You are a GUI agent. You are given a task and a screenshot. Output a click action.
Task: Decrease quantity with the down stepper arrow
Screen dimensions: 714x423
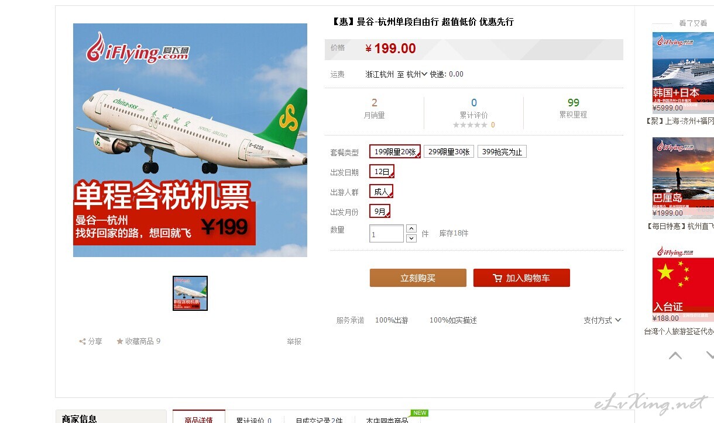click(411, 238)
